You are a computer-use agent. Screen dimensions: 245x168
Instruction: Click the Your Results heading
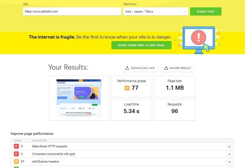point(68,67)
